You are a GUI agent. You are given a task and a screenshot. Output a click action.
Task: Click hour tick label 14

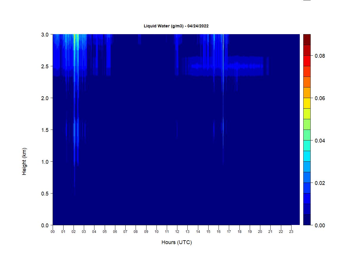198,232
